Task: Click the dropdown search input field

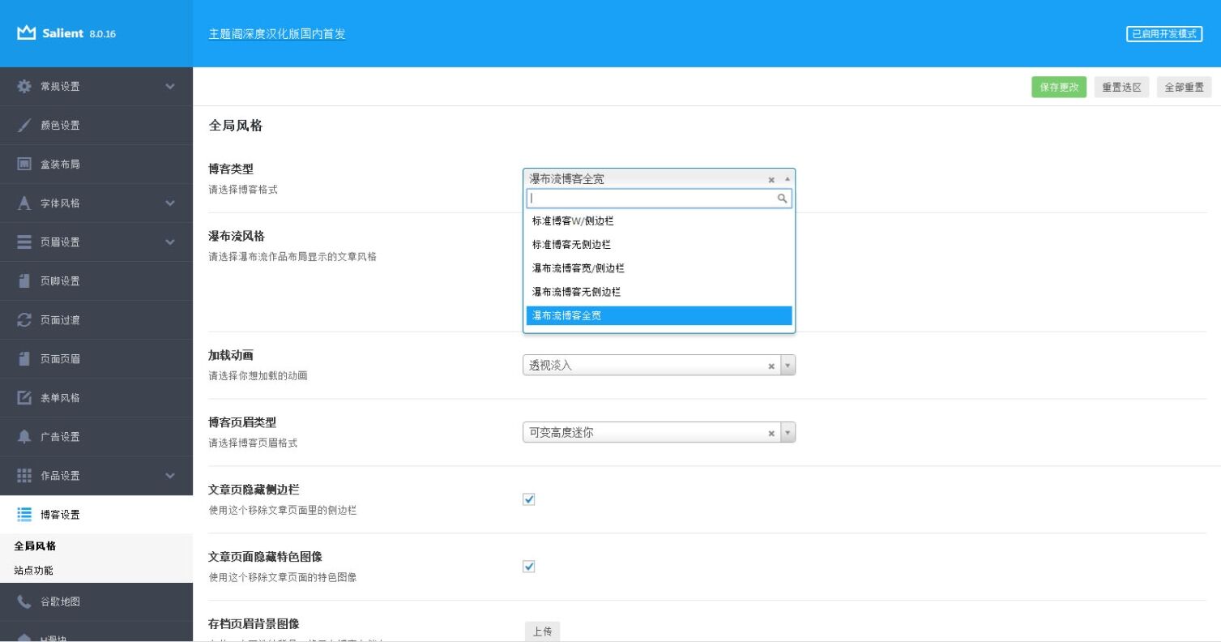Action: pos(659,199)
